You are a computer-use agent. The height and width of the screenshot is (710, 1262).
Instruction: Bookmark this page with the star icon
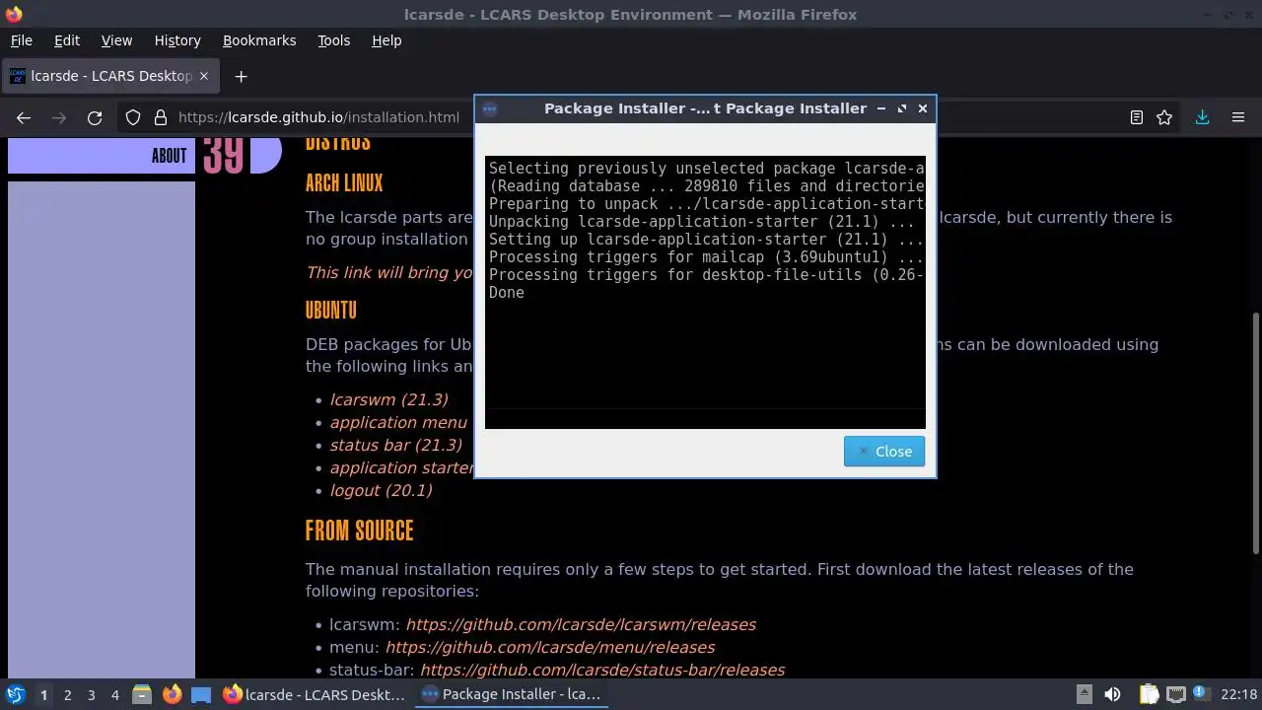pyautogui.click(x=1164, y=117)
